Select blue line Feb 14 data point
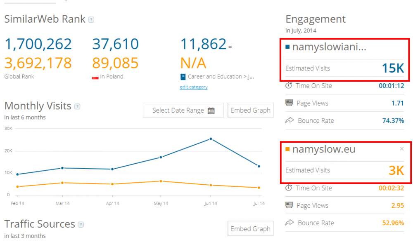Image resolution: width=413 pixels, height=247 pixels. tap(18, 174)
